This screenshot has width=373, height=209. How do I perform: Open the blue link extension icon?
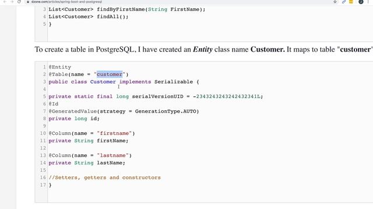coord(344,2)
